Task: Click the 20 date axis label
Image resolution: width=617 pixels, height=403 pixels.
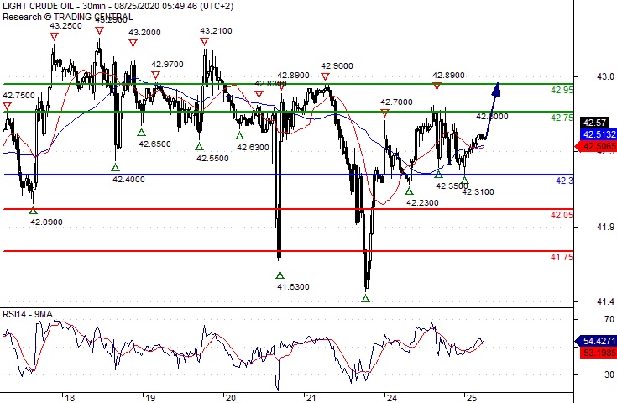Action: coord(231,398)
